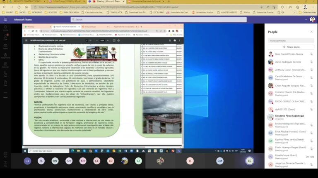Open Wikiloc bookmark

tap(245, 12)
